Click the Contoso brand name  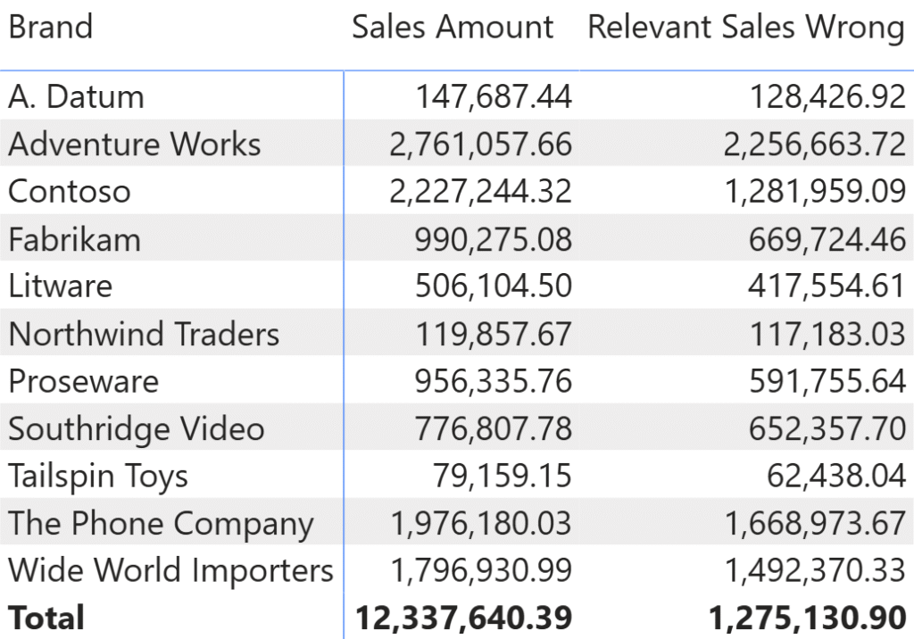[x=70, y=191]
